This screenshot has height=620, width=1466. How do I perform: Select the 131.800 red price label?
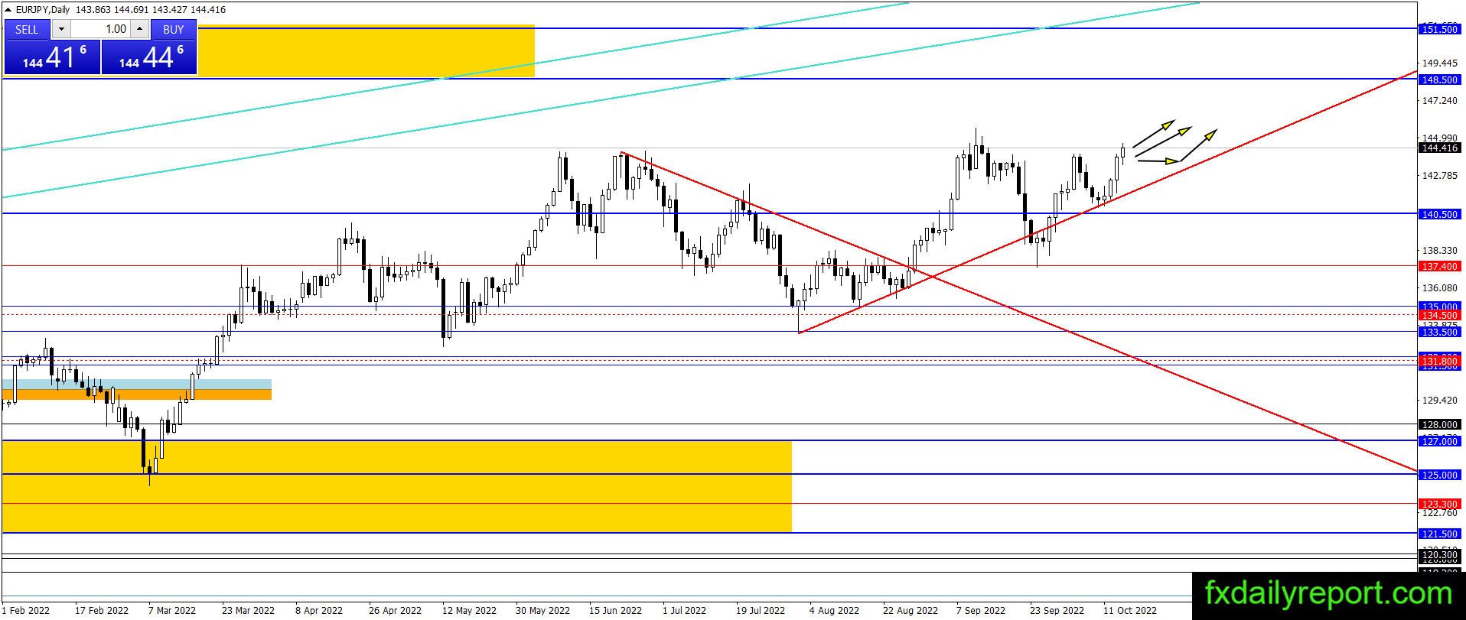(x=1439, y=361)
